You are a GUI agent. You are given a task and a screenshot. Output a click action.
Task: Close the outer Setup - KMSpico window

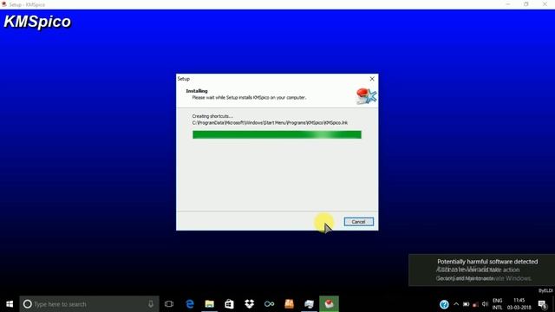pos(545,4)
